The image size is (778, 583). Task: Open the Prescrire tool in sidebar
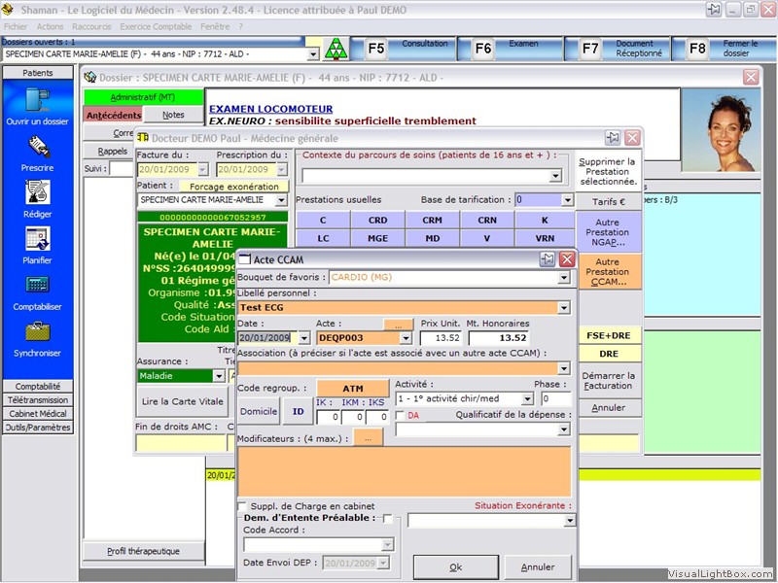click(38, 147)
